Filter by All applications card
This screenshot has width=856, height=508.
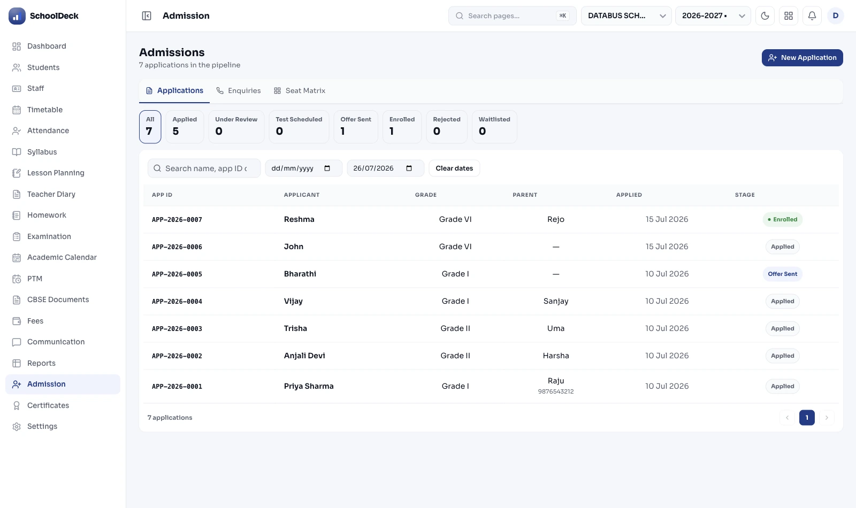pos(150,127)
